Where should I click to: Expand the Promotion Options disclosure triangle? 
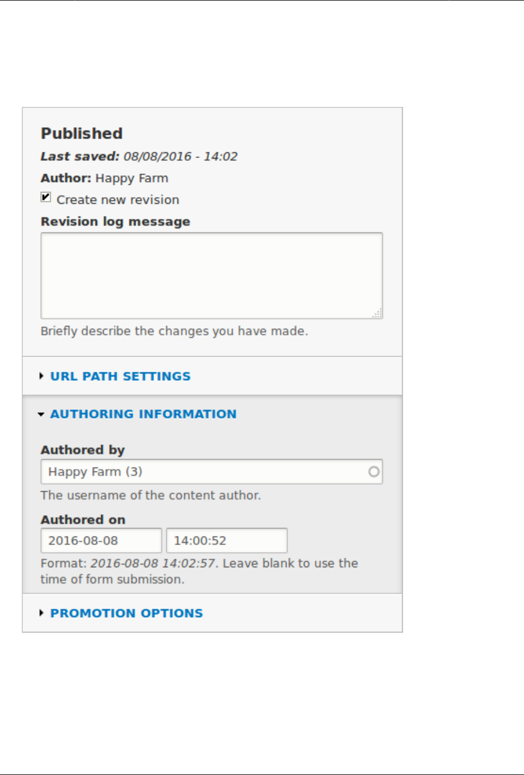pyautogui.click(x=41, y=613)
